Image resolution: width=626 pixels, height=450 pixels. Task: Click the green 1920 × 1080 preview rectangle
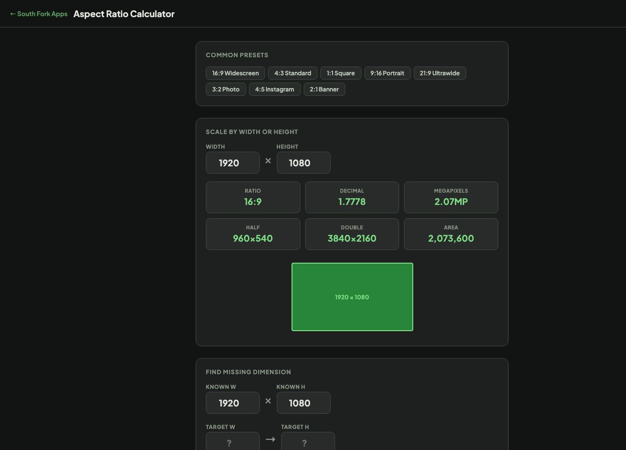[x=352, y=297]
